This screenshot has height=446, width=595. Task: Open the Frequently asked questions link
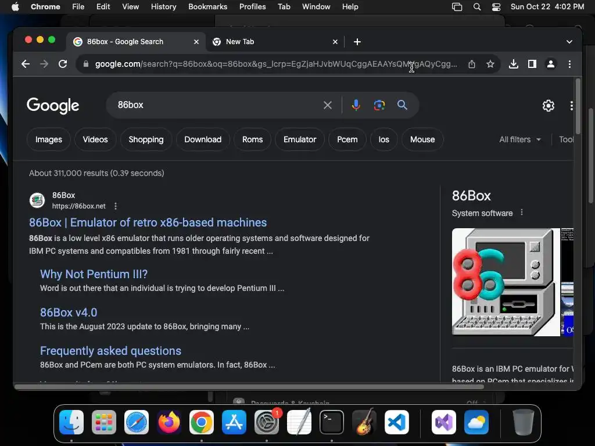(110, 351)
